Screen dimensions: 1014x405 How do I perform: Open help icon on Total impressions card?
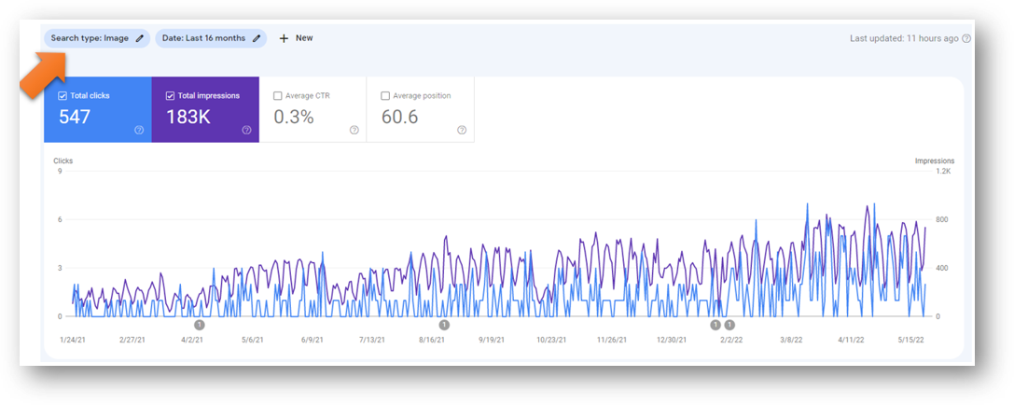click(246, 130)
